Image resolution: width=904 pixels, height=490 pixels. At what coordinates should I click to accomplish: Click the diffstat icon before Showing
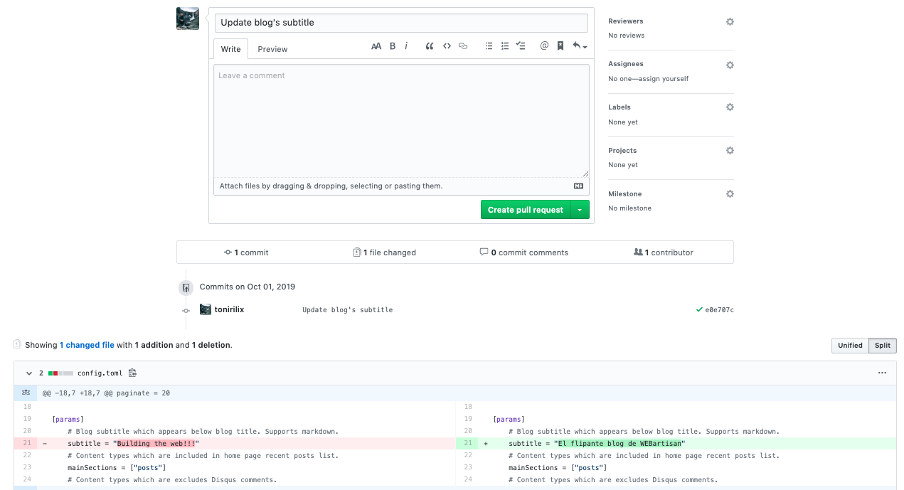tap(17, 344)
